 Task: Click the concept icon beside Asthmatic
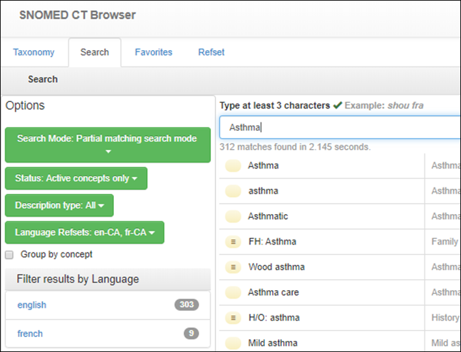click(x=233, y=216)
